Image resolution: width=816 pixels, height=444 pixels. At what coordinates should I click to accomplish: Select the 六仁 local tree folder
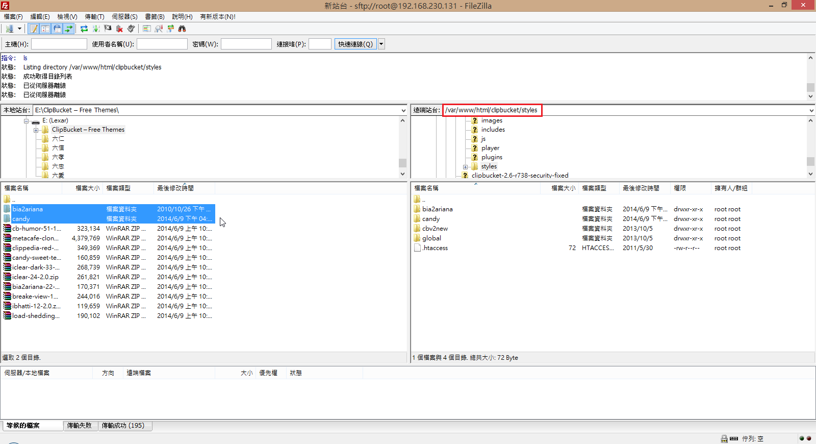tap(58, 139)
